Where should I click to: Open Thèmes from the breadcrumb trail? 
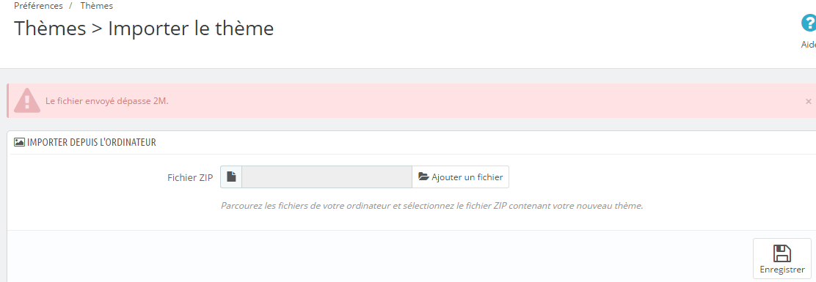coord(97,7)
